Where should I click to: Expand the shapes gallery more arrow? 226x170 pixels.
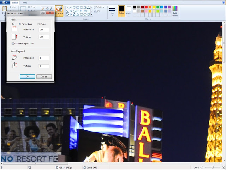(92, 15)
